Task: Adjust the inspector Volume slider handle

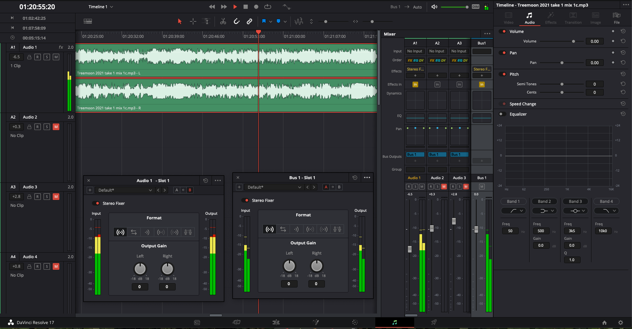Action: 573,41
